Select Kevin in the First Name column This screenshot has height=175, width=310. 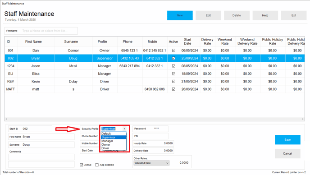(36, 81)
